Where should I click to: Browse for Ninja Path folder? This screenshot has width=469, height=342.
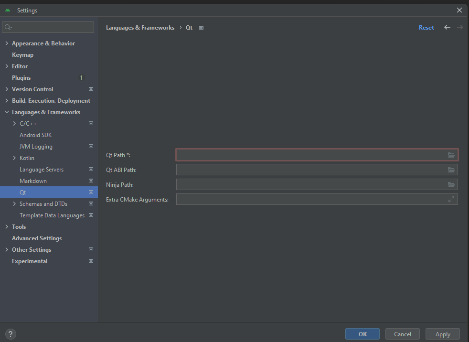click(x=451, y=185)
